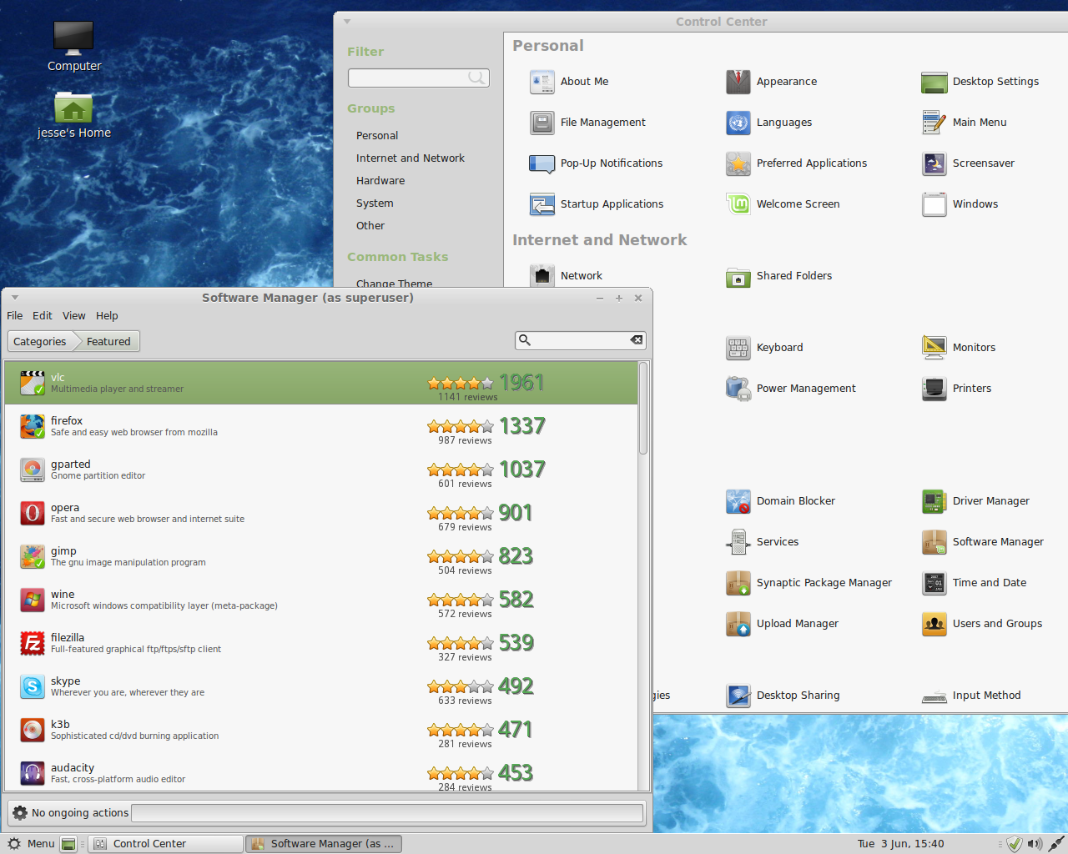The width and height of the screenshot is (1068, 854).
Task: Open Synaptic Package Manager icon
Action: [x=738, y=583]
